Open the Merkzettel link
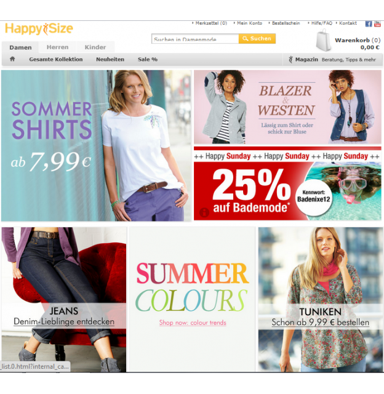 point(211,23)
